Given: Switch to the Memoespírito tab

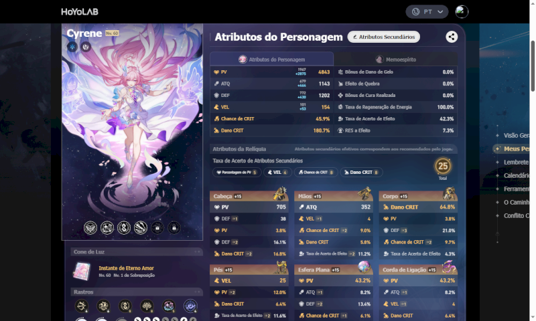Looking at the screenshot, I should [x=396, y=60].
